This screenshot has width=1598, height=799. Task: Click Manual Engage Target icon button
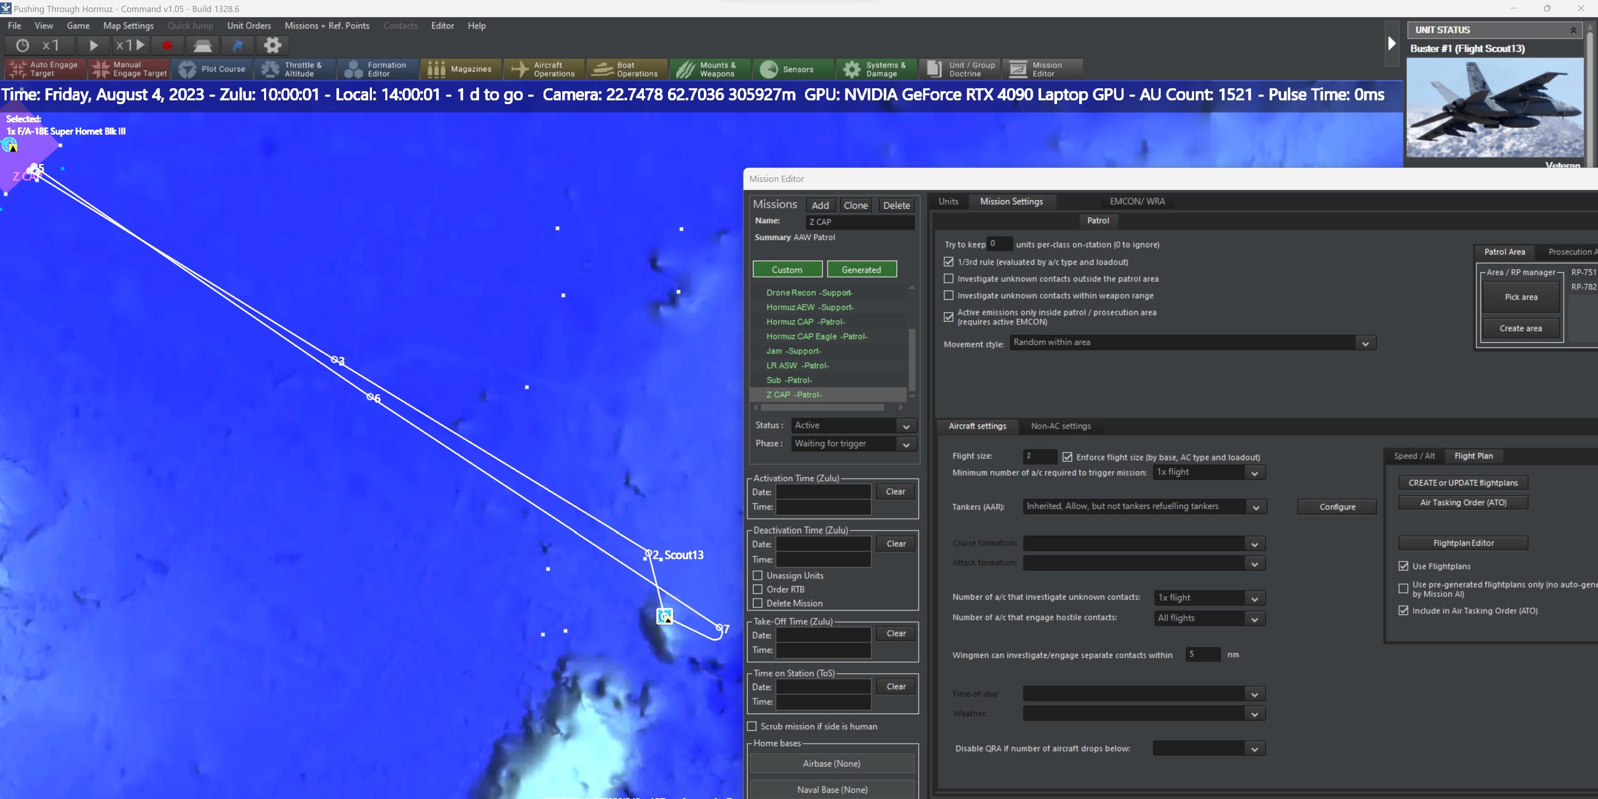[x=128, y=69]
